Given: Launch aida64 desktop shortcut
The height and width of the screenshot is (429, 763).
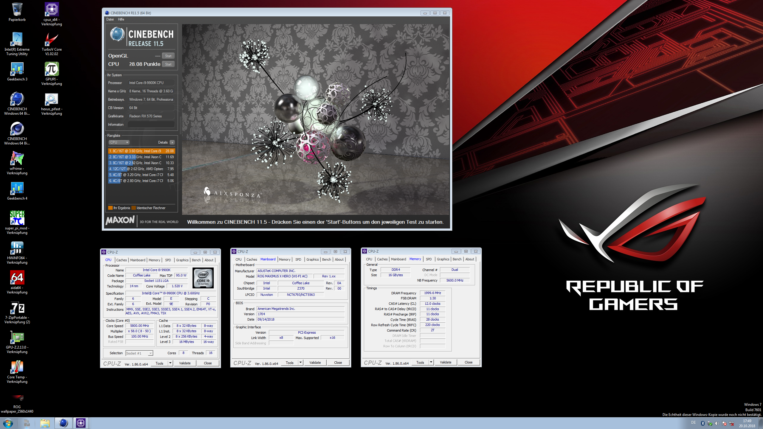Looking at the screenshot, I should point(17,282).
